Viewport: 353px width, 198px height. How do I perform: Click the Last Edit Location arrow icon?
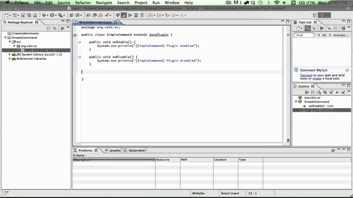(167, 15)
